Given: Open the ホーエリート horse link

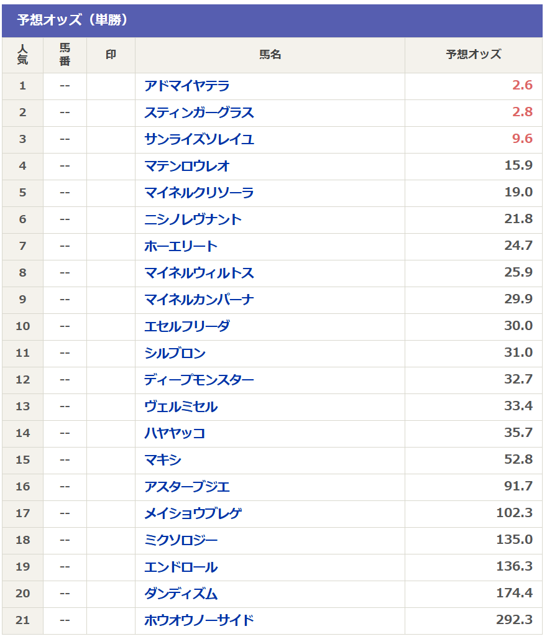Looking at the screenshot, I should click(181, 246).
